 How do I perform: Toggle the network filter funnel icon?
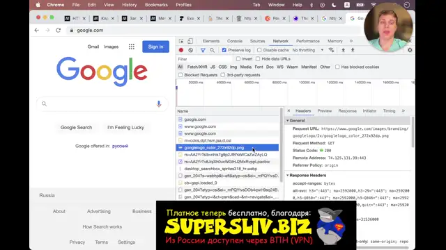[203, 50]
